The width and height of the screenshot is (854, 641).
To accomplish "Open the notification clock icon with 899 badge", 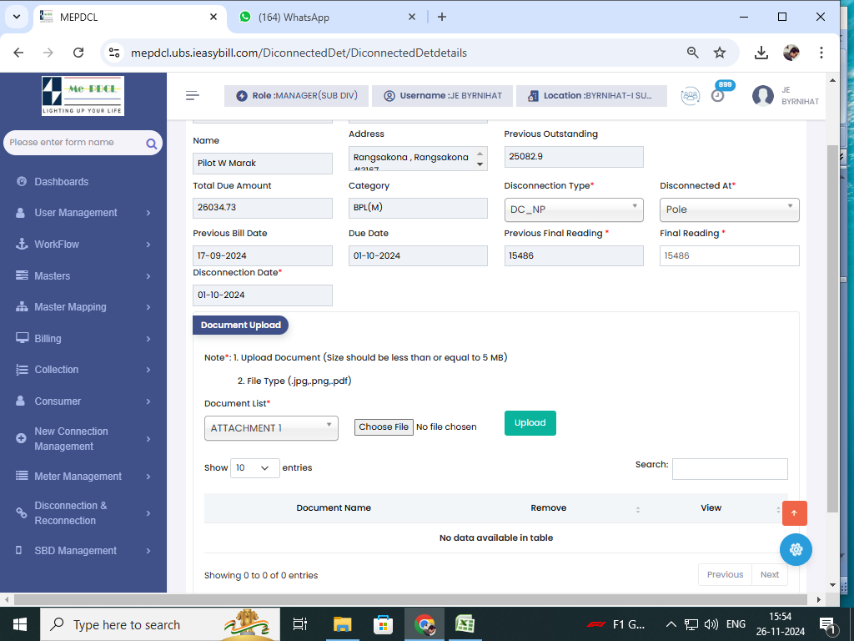I will (x=718, y=95).
